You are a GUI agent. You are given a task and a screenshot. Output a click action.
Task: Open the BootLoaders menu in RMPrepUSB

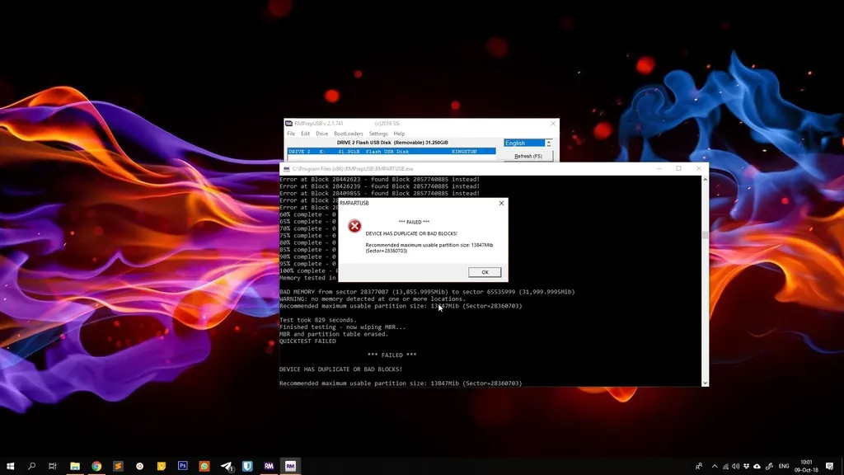[349, 134]
